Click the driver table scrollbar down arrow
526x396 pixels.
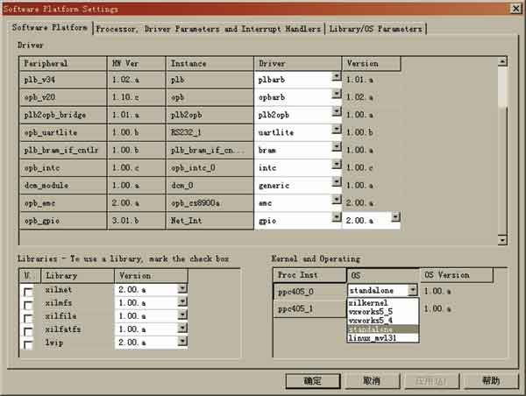502,240
